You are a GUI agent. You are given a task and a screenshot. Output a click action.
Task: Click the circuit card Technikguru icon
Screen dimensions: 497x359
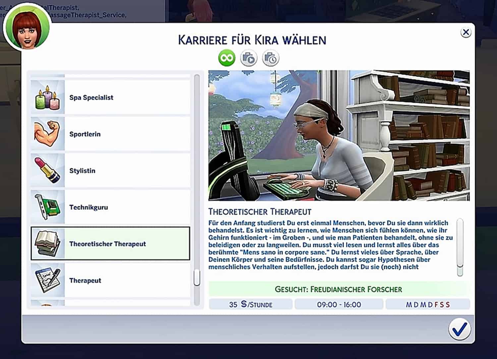(x=47, y=207)
